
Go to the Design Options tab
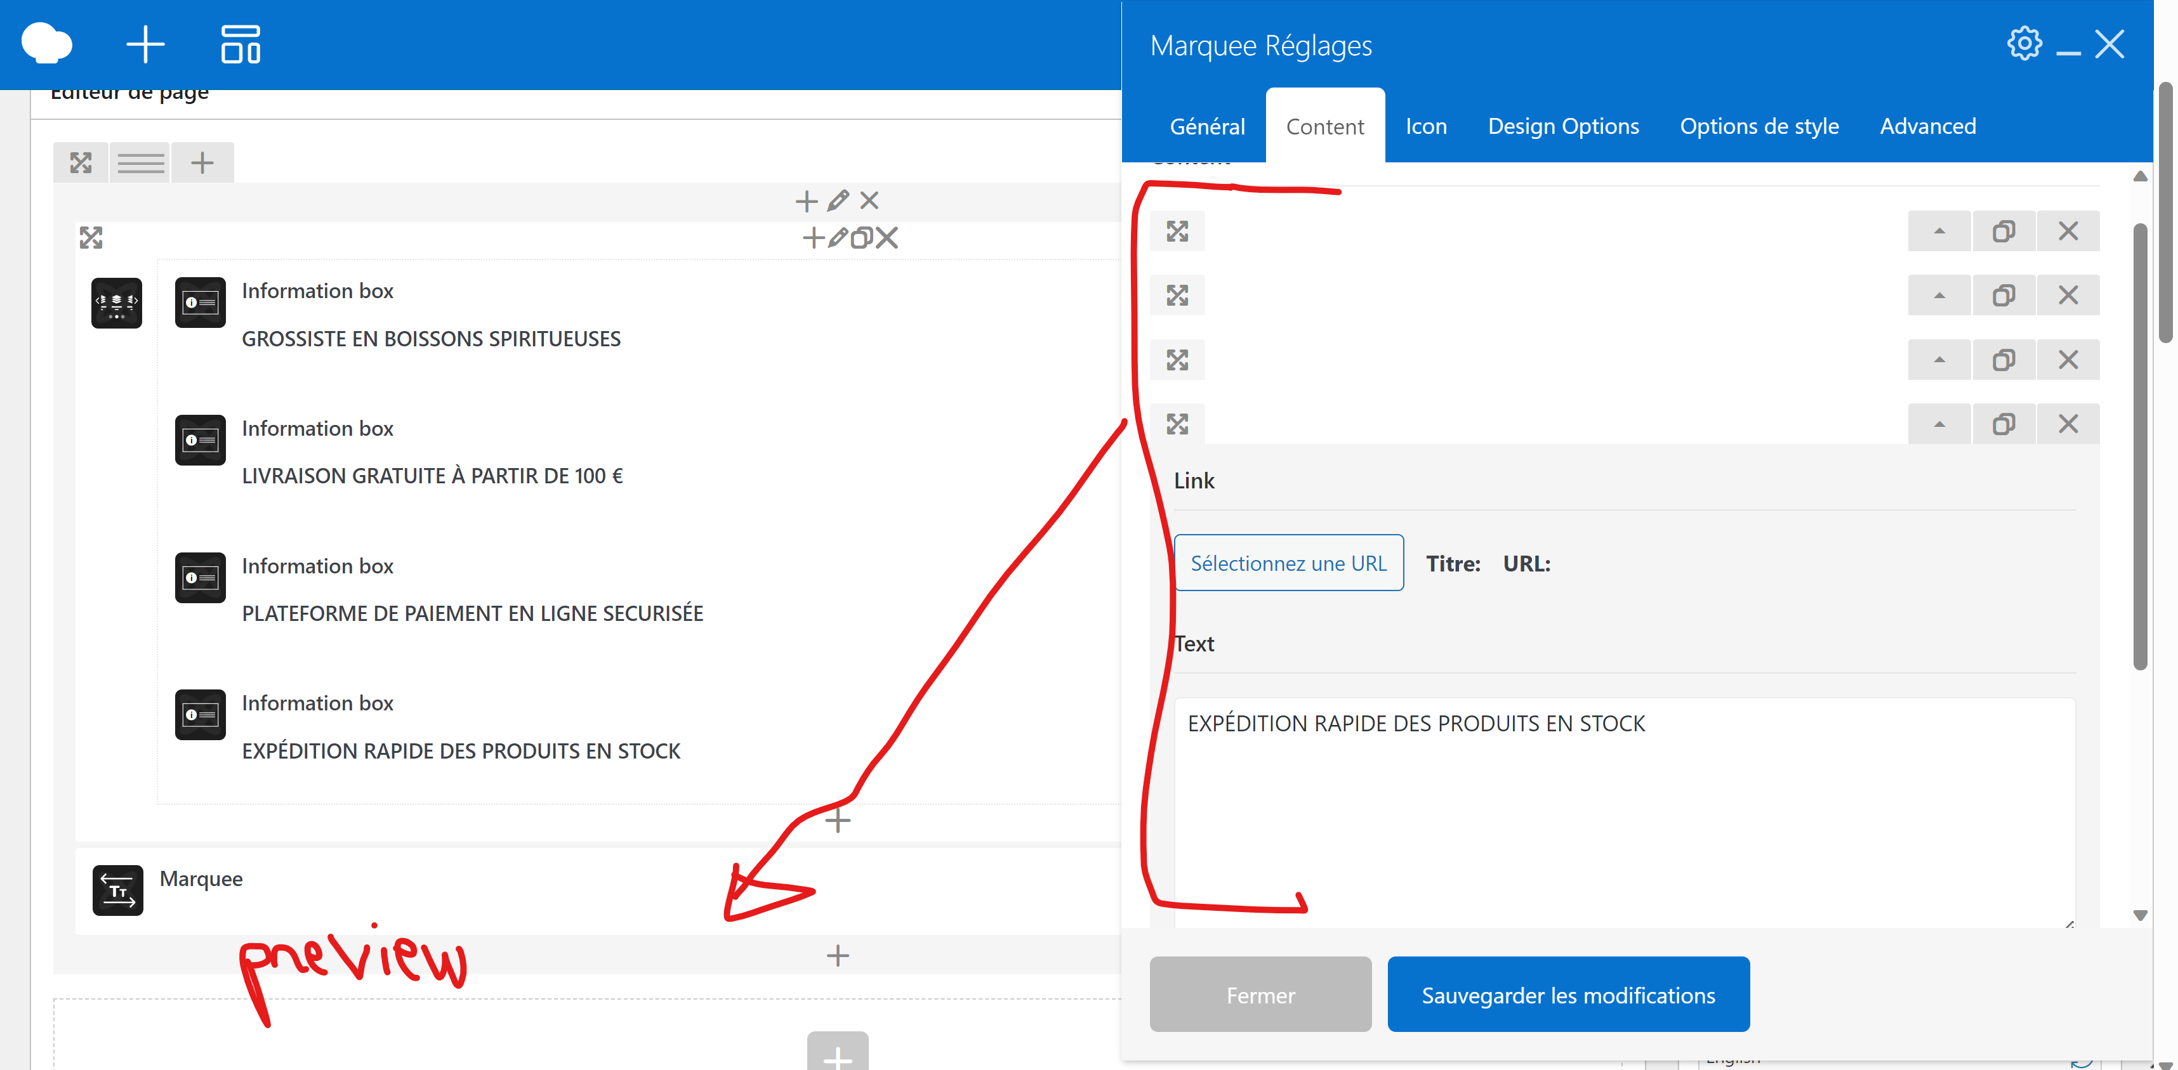pyautogui.click(x=1563, y=126)
